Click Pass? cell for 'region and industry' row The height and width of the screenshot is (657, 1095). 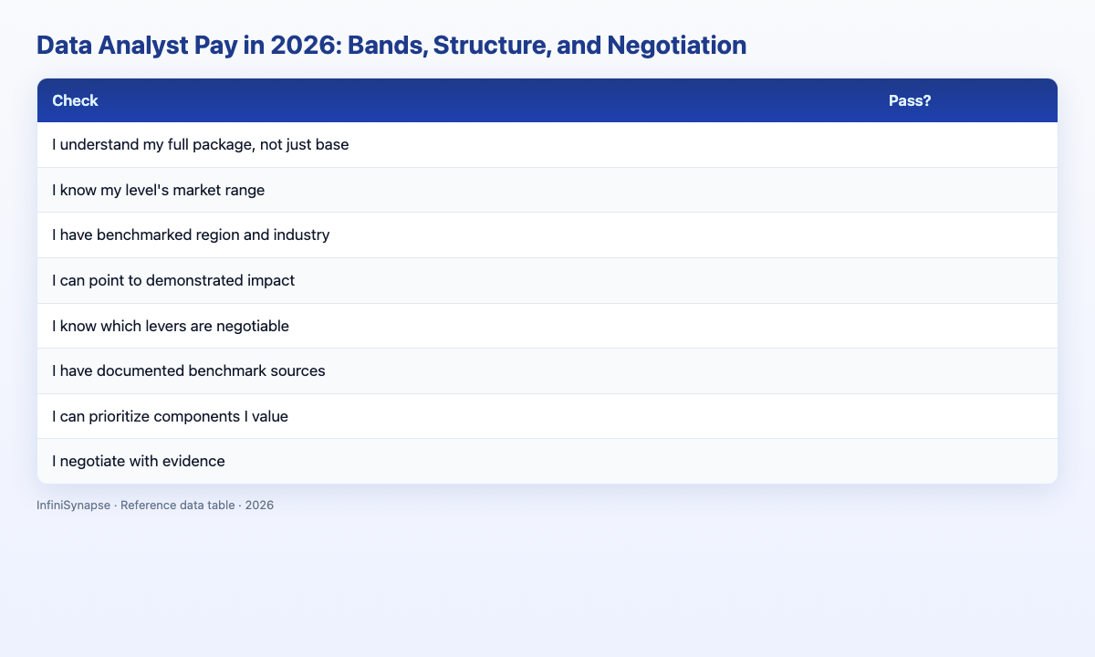965,235
